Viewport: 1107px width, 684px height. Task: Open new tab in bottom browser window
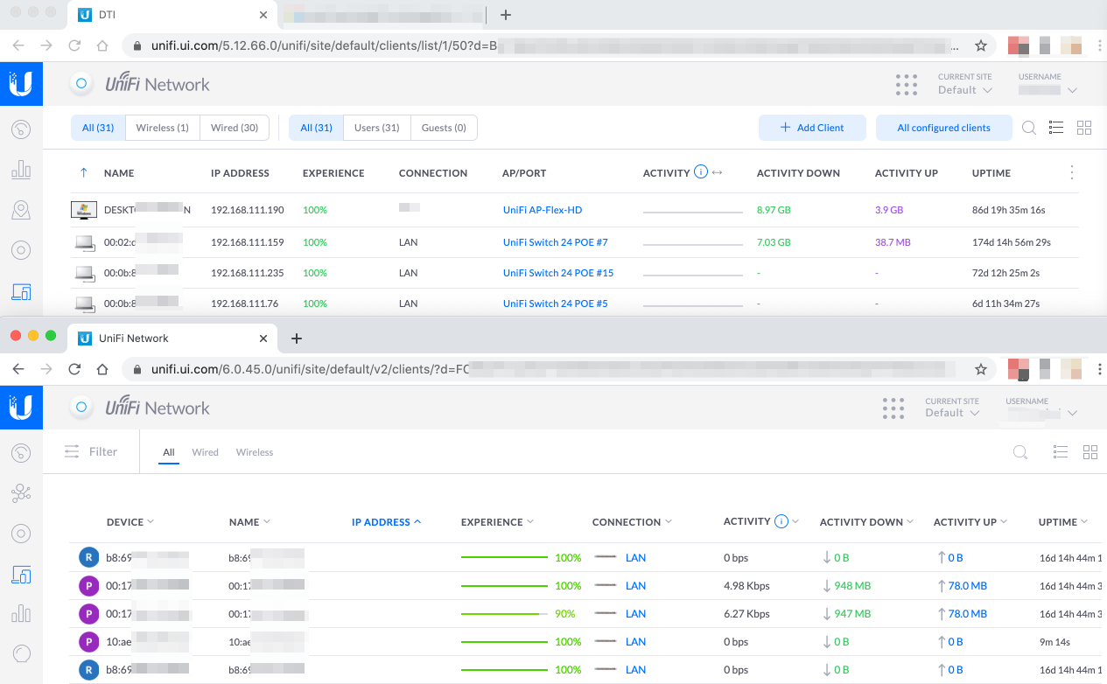tap(296, 338)
